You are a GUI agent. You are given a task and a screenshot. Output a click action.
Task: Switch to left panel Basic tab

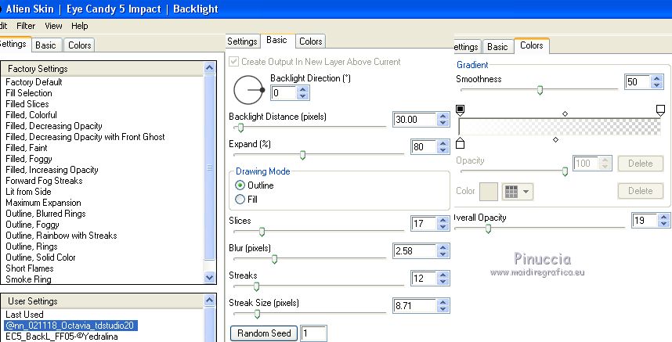(46, 45)
